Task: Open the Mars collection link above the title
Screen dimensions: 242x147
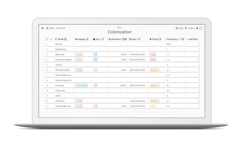Action: 120,28
